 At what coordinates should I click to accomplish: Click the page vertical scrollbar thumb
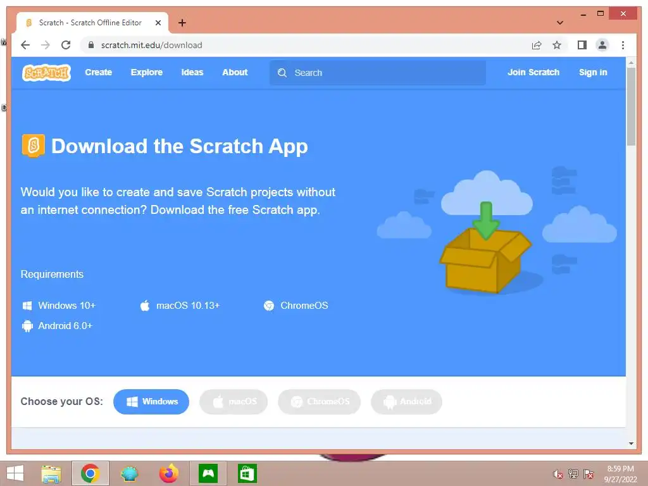click(x=631, y=106)
